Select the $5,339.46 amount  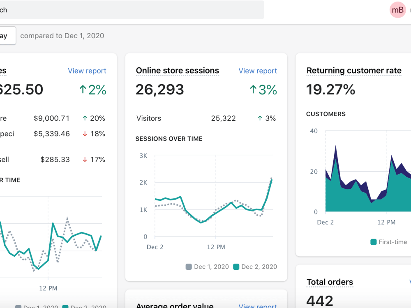coord(52,134)
